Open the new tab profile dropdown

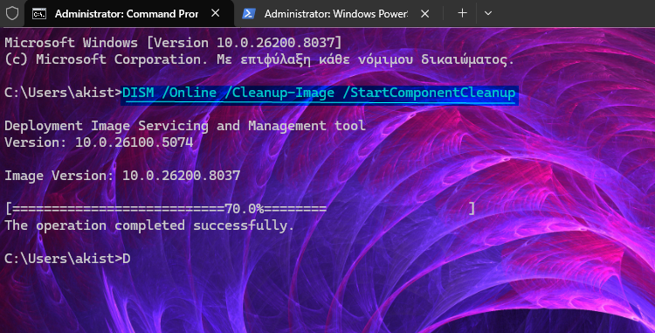click(x=487, y=13)
